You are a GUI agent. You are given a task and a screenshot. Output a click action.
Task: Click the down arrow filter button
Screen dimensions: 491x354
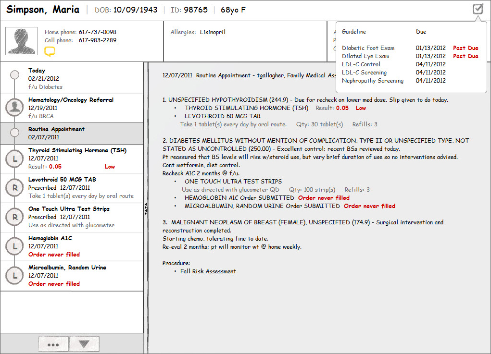84,344
